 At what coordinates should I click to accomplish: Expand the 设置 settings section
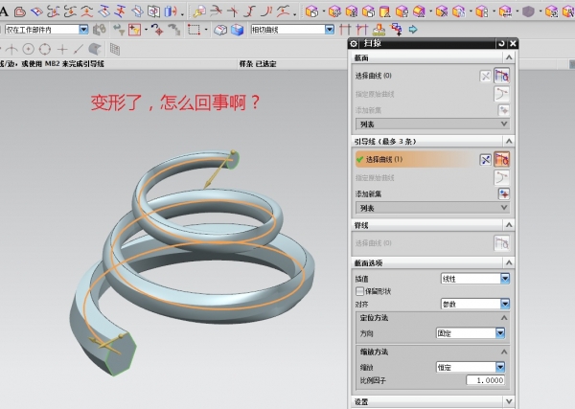pos(510,402)
